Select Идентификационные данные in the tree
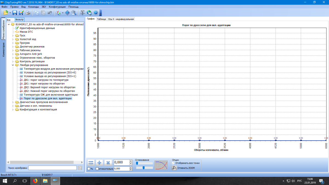This screenshot has height=185, width=329. tap(37, 28)
